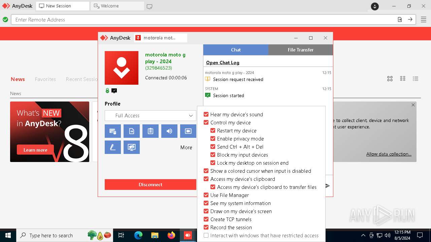Select the News tab

[18, 79]
